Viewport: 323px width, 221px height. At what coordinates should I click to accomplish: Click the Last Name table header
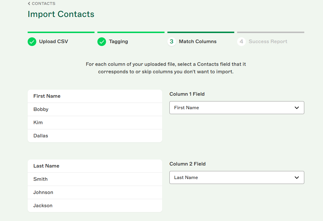(x=46, y=166)
